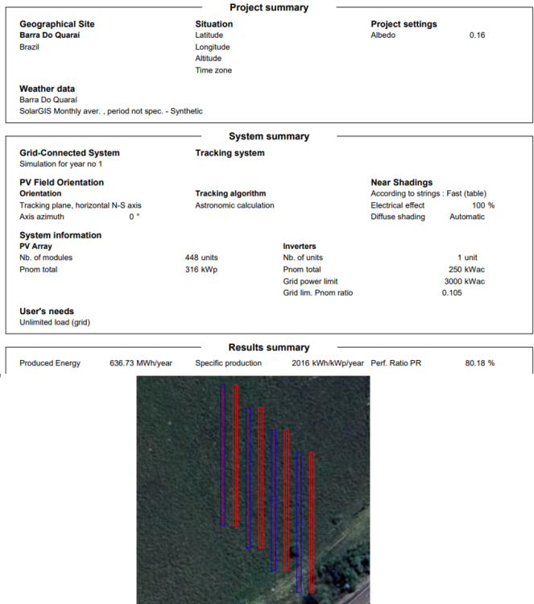Screen dimensions: 534x604
Task: Click the Time zone label
Action: 213,70
